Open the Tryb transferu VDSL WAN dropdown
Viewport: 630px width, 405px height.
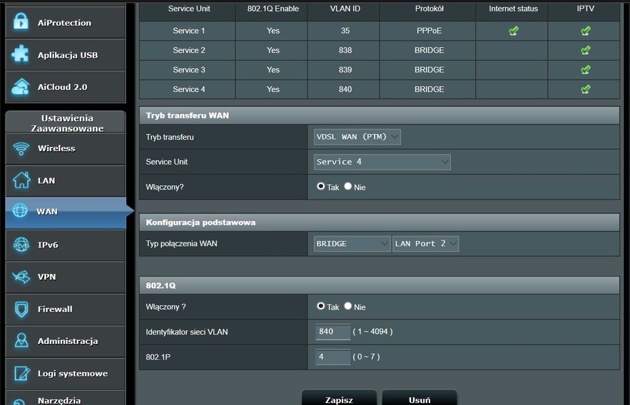(x=357, y=137)
